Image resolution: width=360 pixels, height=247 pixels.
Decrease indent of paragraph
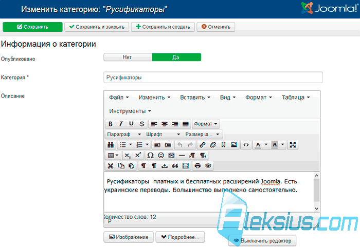[x=157, y=145]
